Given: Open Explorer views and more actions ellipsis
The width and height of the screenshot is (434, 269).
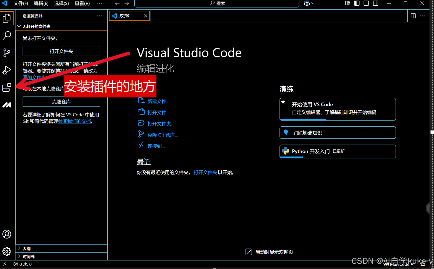Looking at the screenshot, I should [x=99, y=16].
